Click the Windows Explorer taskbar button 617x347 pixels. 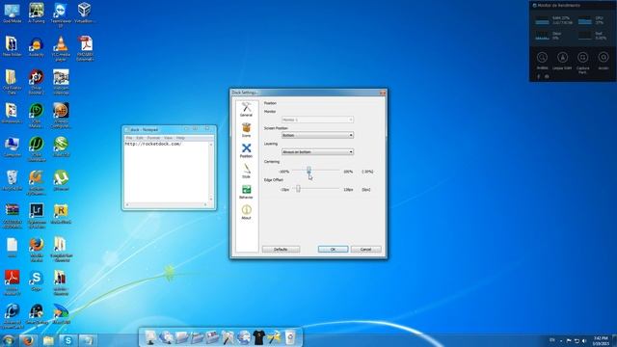pyautogui.click(x=48, y=340)
